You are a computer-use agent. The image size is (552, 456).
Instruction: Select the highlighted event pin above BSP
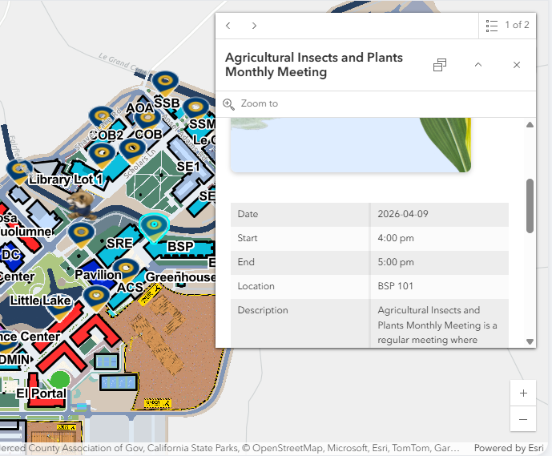tap(154, 228)
